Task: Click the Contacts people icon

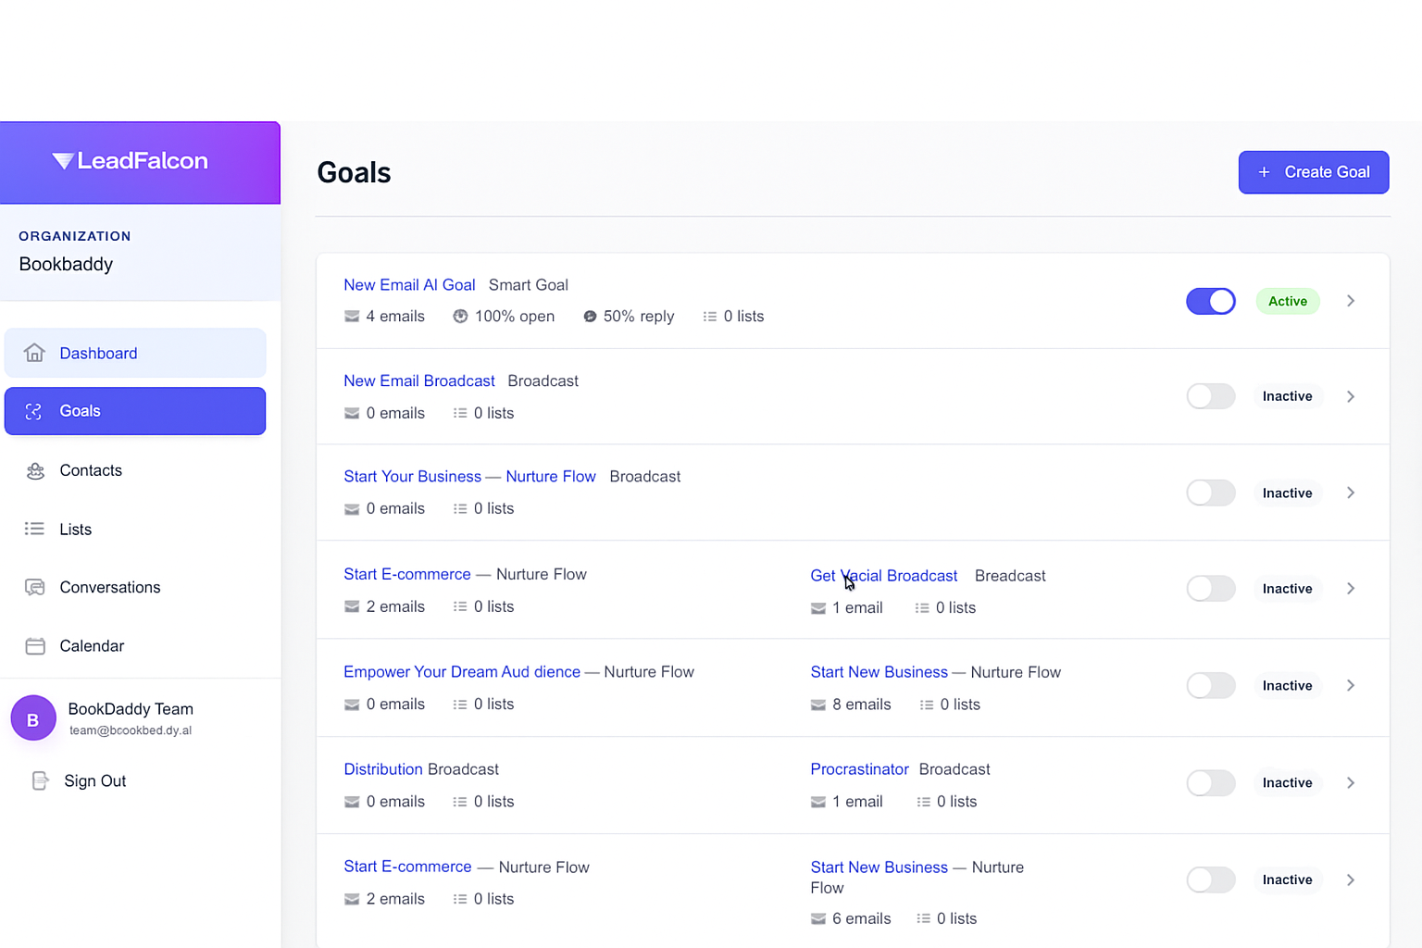Action: point(35,471)
